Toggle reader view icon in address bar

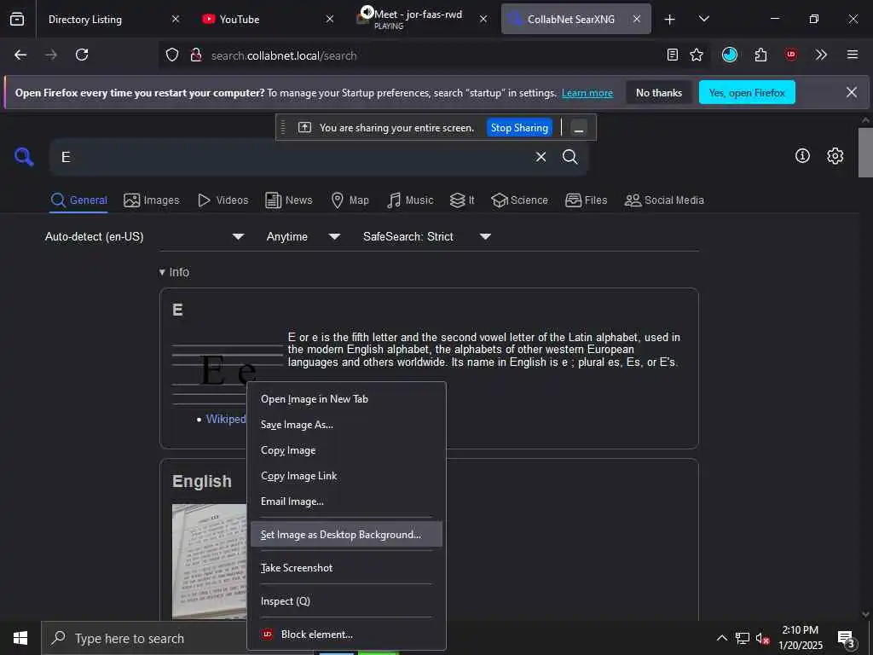[x=673, y=55]
